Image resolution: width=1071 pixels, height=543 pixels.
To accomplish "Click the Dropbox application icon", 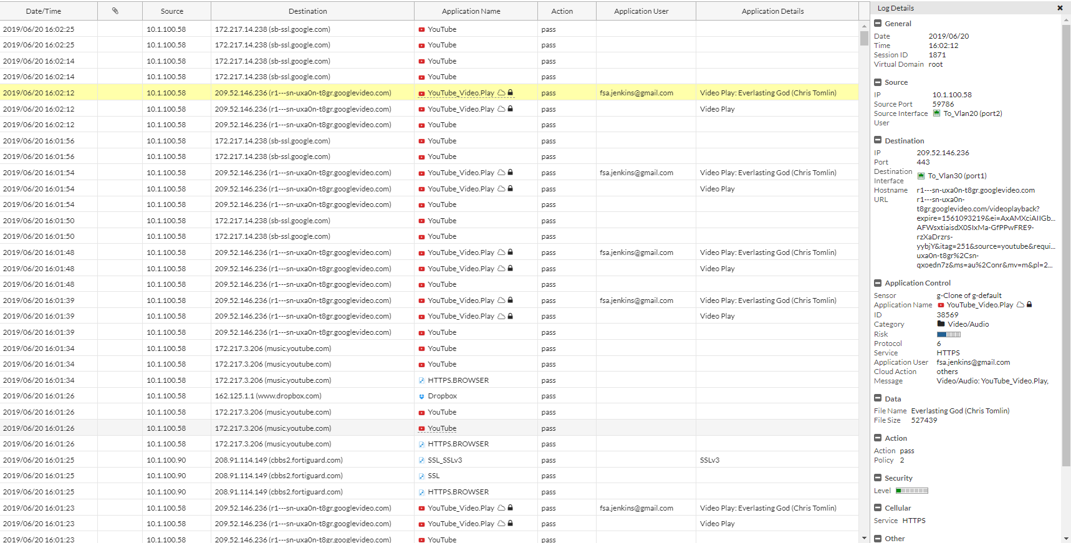I will pyautogui.click(x=422, y=396).
